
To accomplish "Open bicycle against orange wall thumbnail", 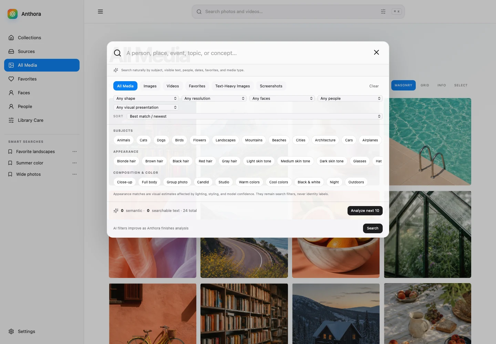I will [x=153, y=313].
